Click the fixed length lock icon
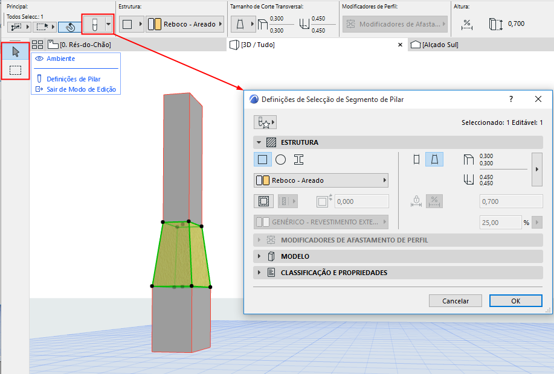The height and width of the screenshot is (374, 554). 416,201
